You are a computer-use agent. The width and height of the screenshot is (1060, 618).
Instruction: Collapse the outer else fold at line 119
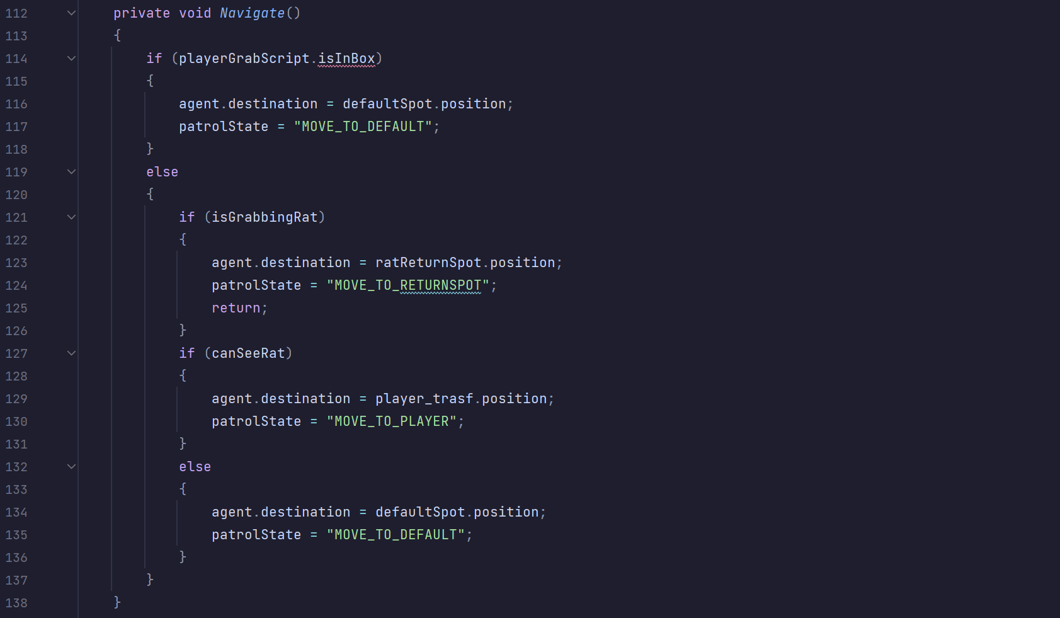coord(71,172)
